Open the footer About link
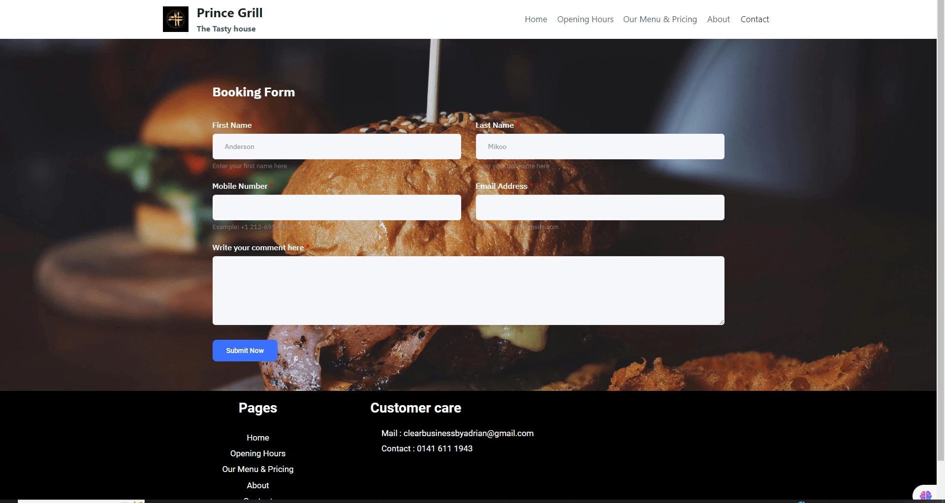945x503 pixels. pyautogui.click(x=258, y=485)
